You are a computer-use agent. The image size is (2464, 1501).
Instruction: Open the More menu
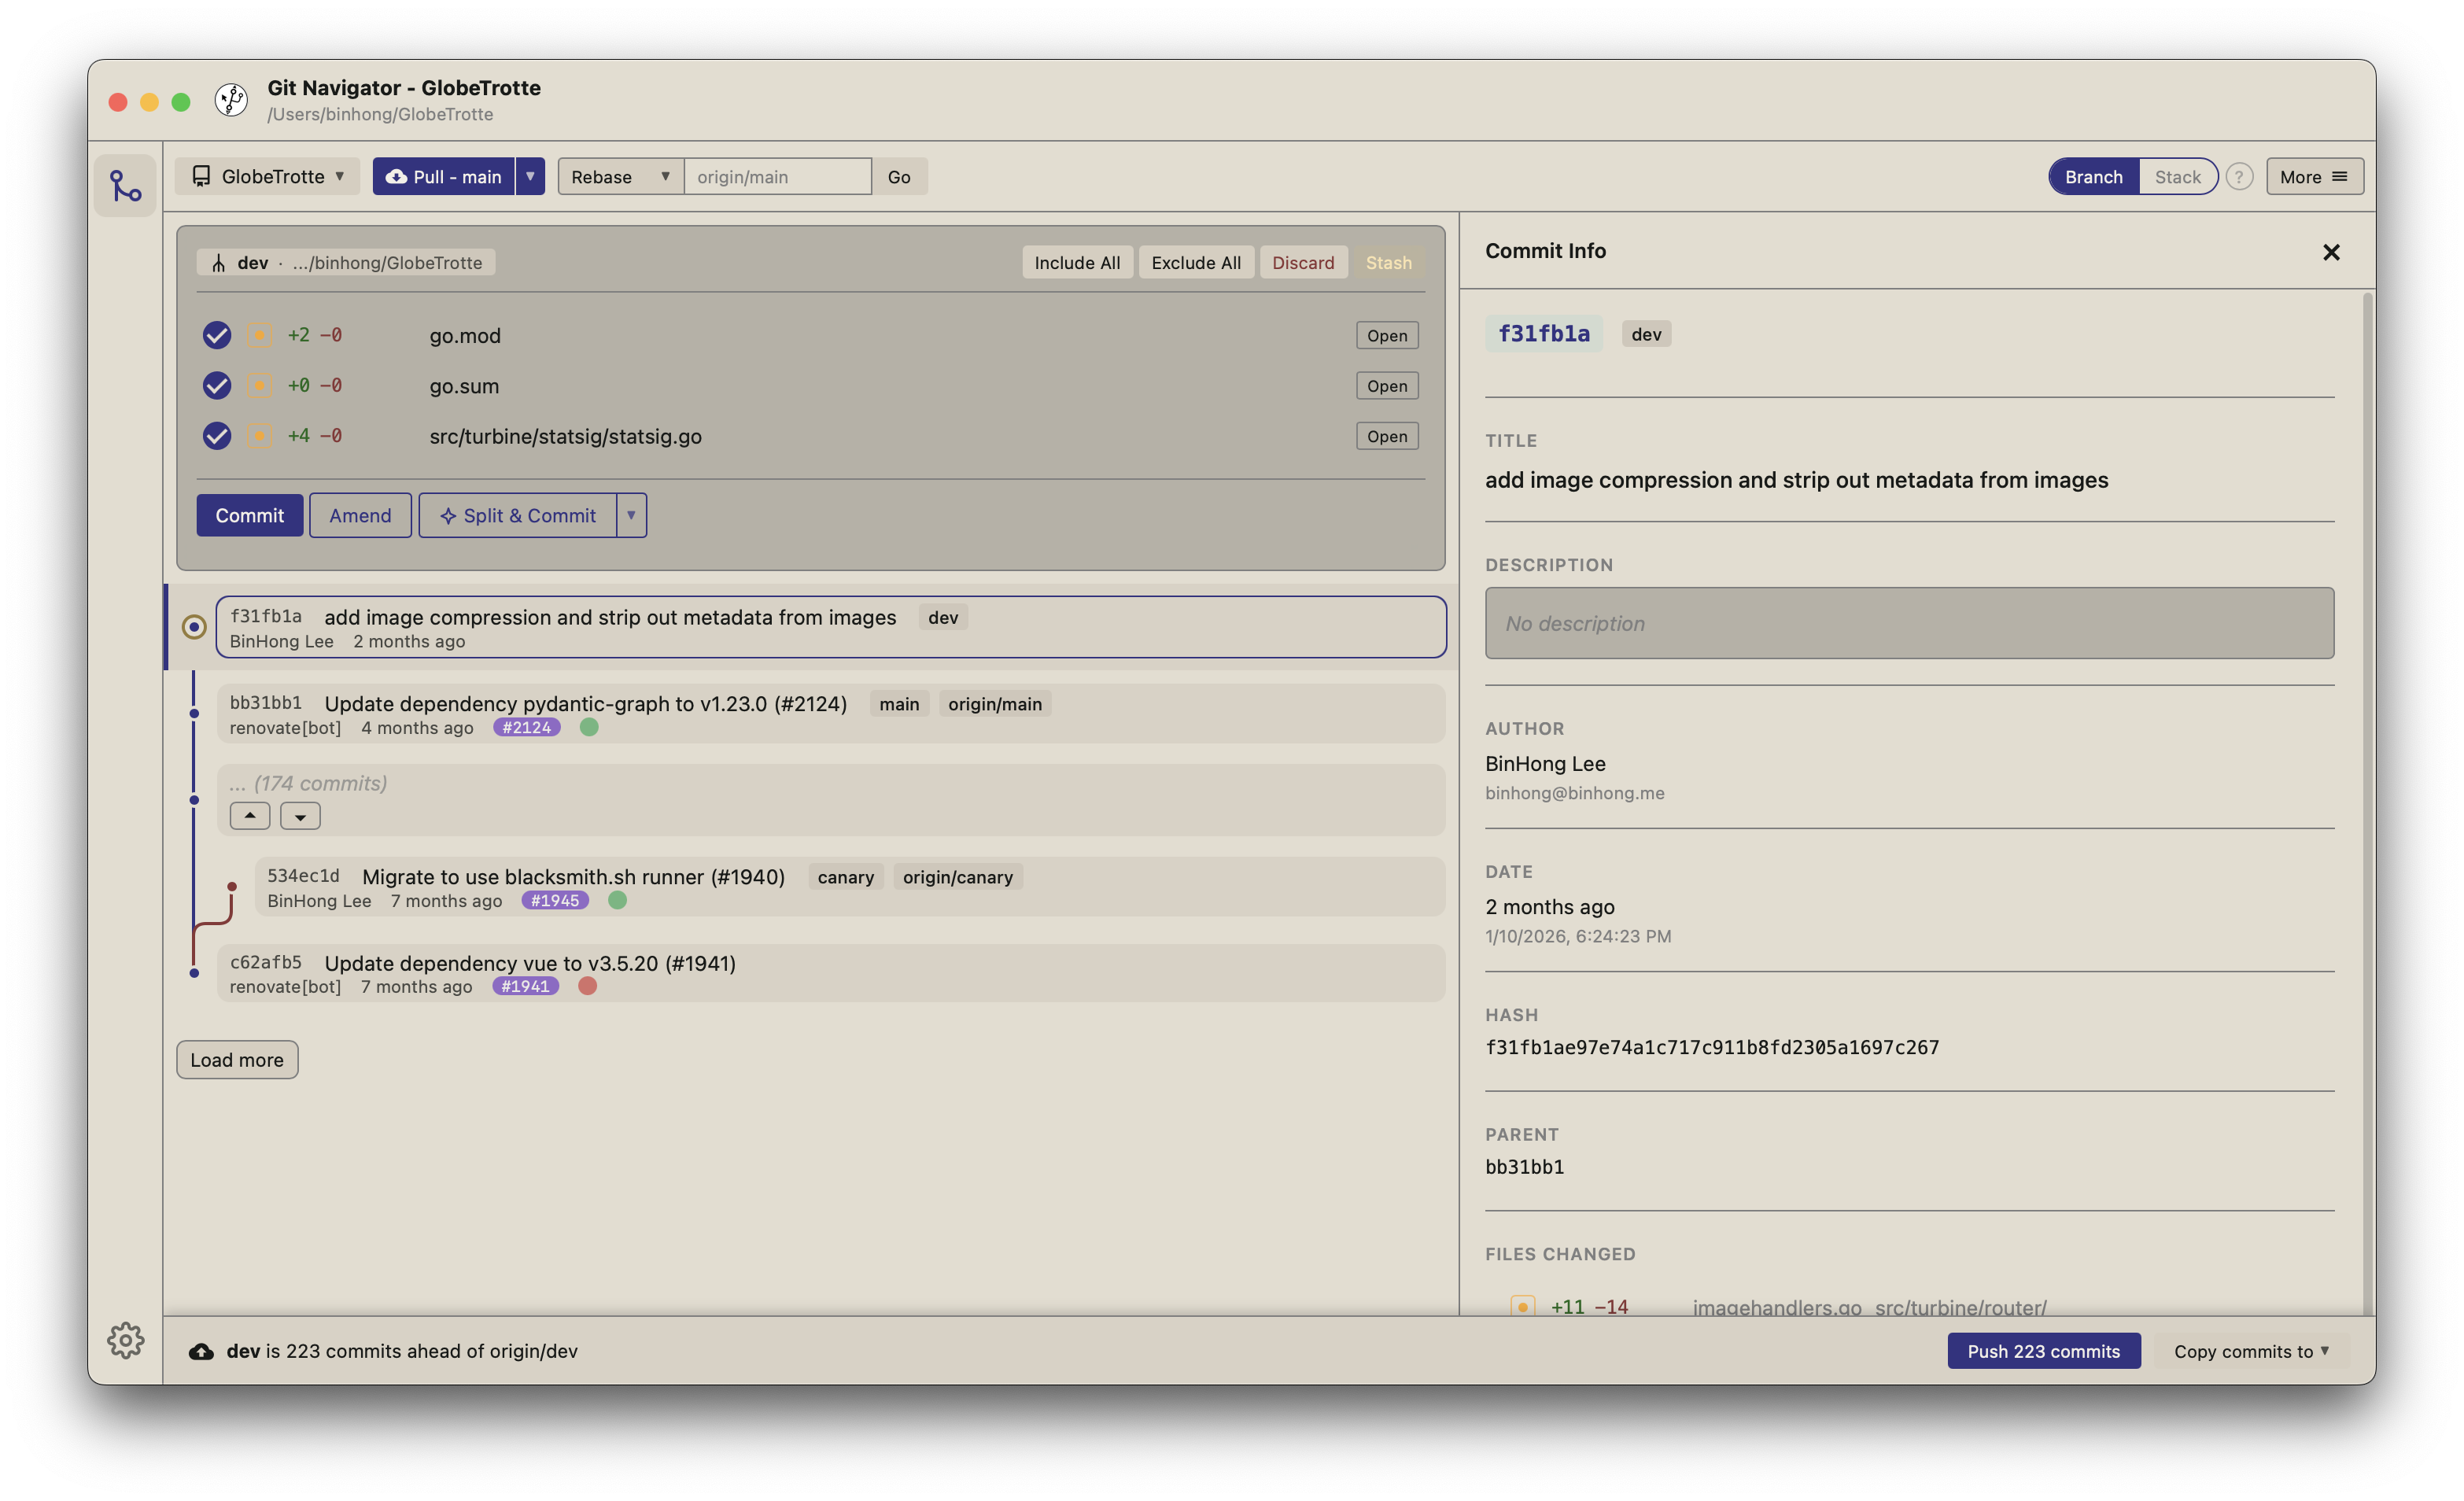click(2314, 176)
